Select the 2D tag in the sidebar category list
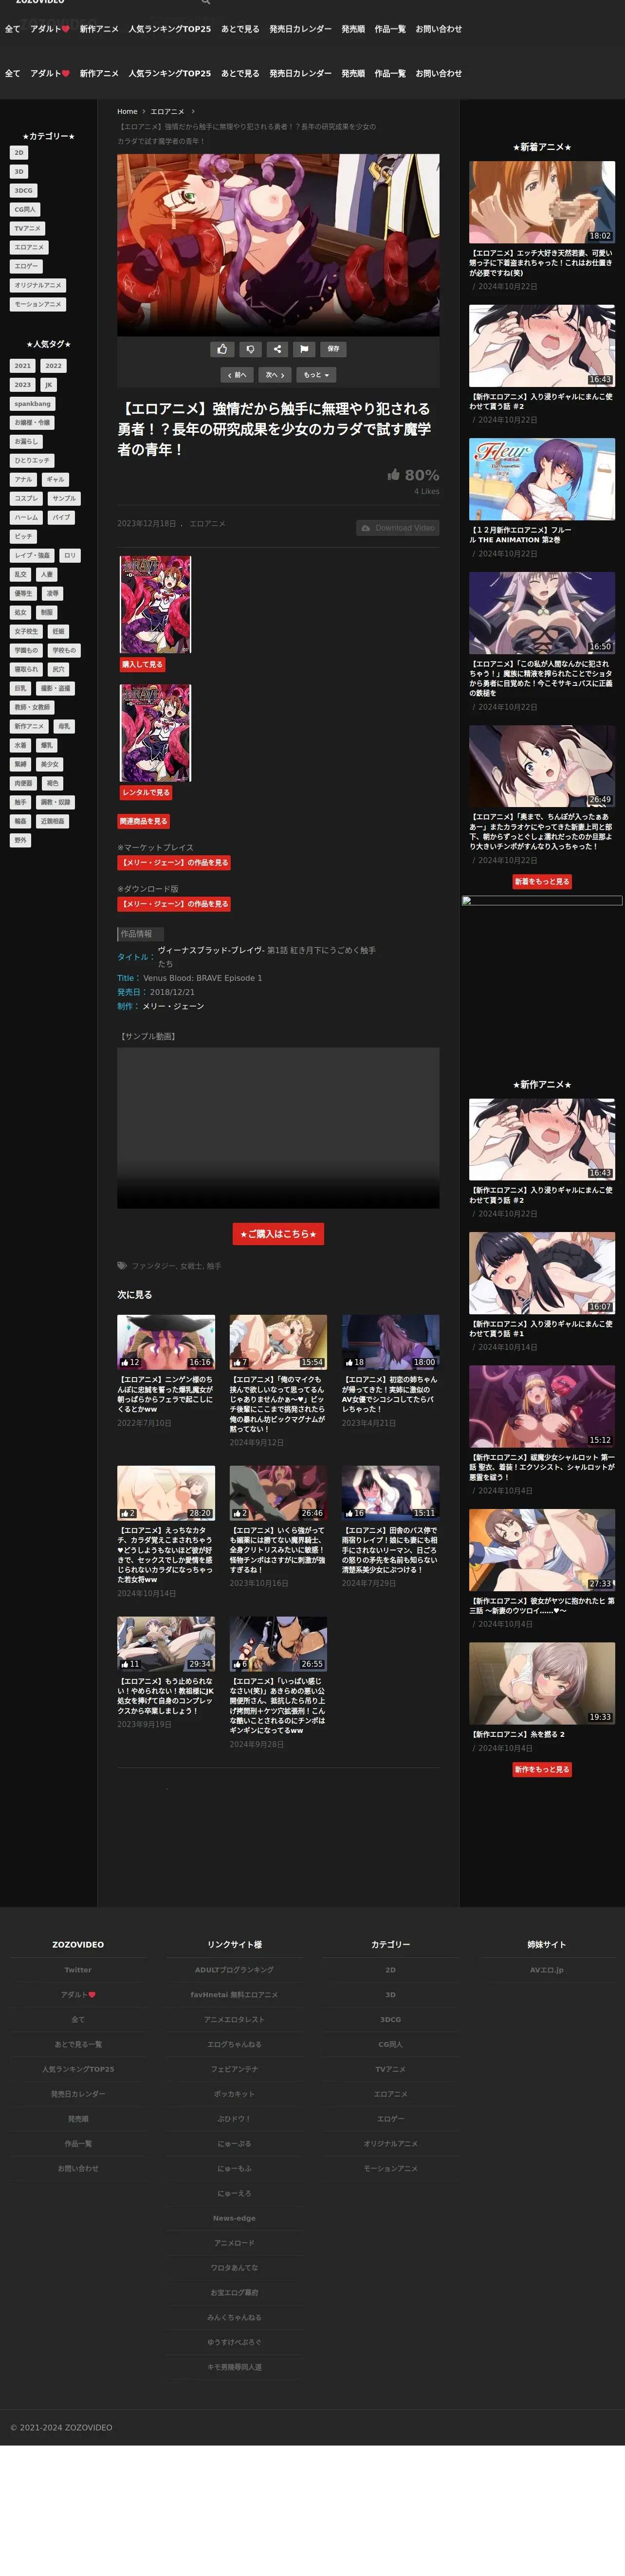 [x=19, y=153]
